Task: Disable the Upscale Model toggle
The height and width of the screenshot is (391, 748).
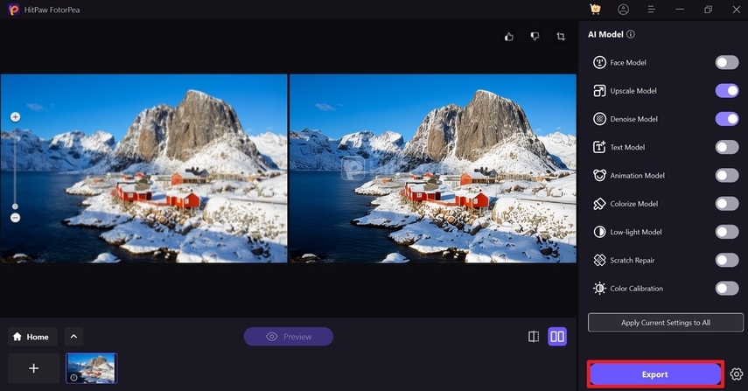Action: click(727, 91)
